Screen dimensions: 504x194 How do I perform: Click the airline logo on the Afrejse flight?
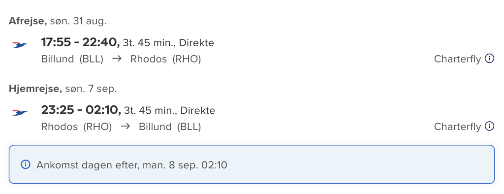pyautogui.click(x=20, y=45)
